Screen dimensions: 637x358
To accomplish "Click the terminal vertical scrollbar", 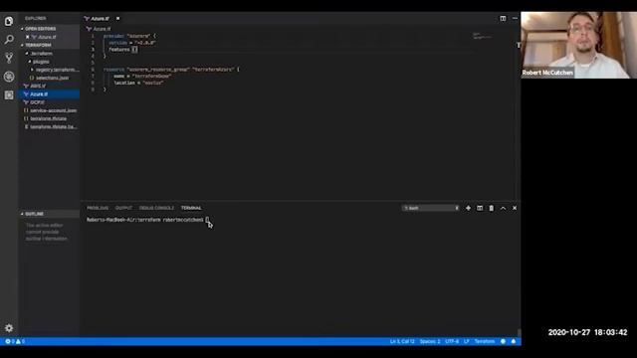I will click(519, 333).
